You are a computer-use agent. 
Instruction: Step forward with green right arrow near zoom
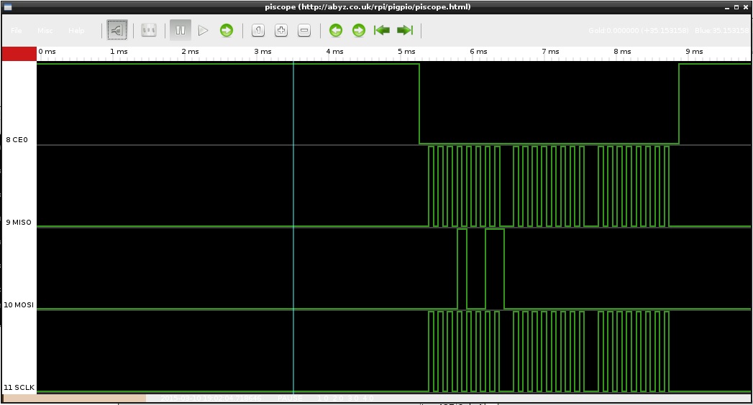(x=359, y=30)
